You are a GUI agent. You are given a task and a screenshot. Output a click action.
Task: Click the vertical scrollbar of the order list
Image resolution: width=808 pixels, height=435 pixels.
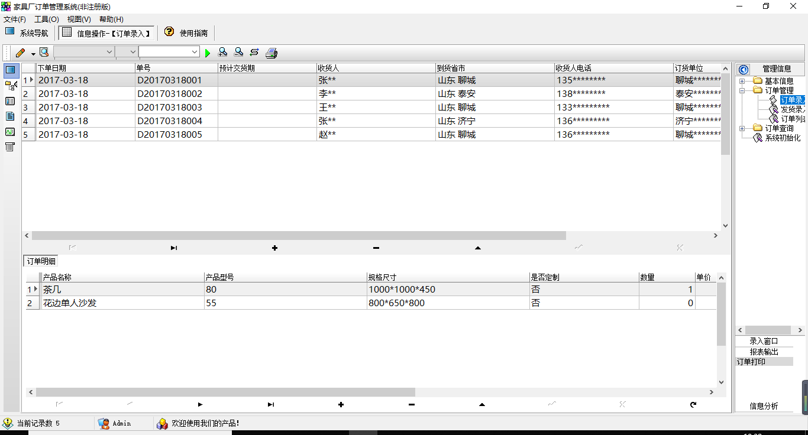(725, 113)
